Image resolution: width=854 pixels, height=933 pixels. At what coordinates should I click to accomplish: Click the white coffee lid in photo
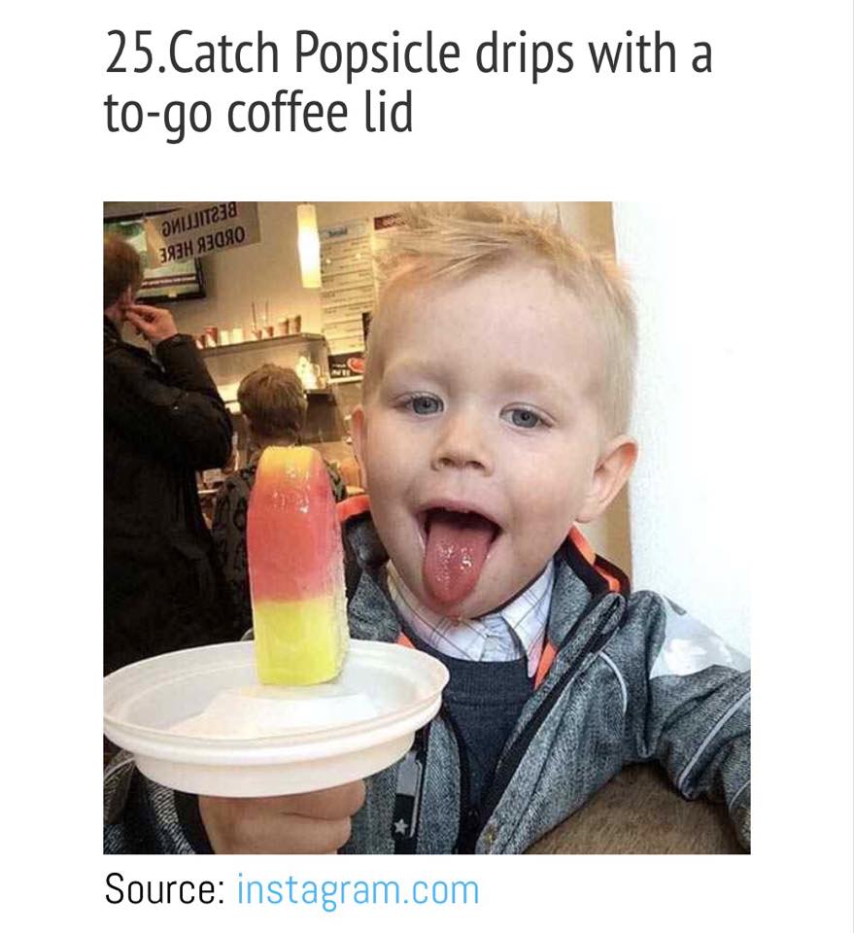pyautogui.click(x=275, y=717)
